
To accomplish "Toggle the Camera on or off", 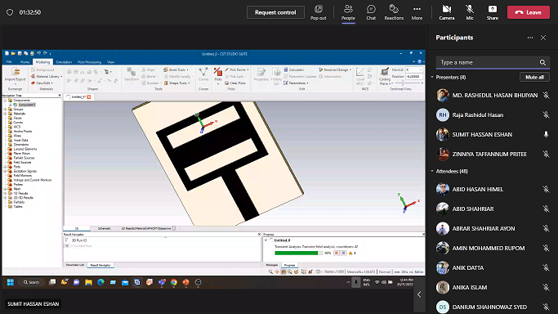I will (447, 9).
